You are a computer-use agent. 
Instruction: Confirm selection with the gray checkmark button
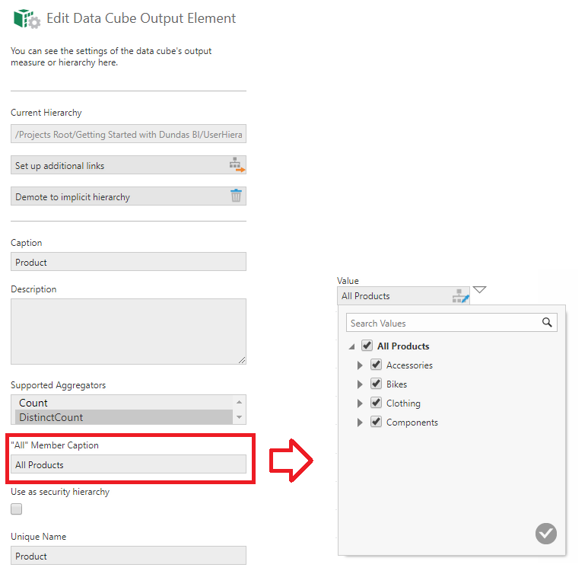pyautogui.click(x=545, y=534)
